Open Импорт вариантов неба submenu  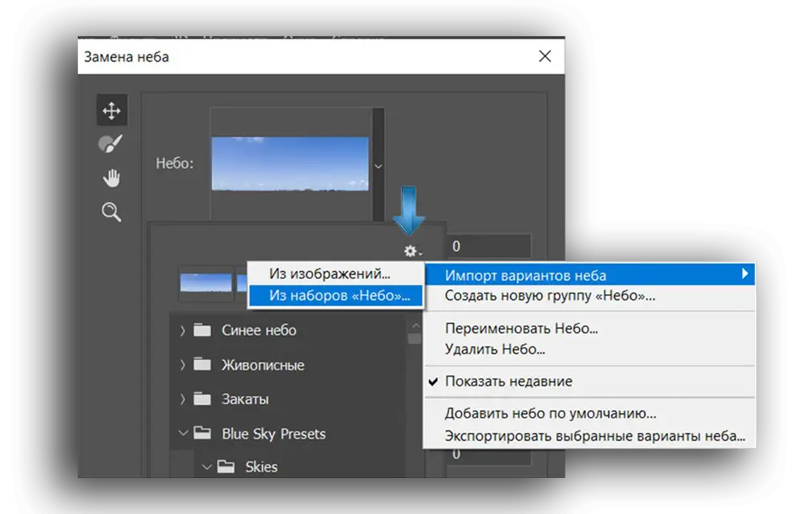[590, 275]
